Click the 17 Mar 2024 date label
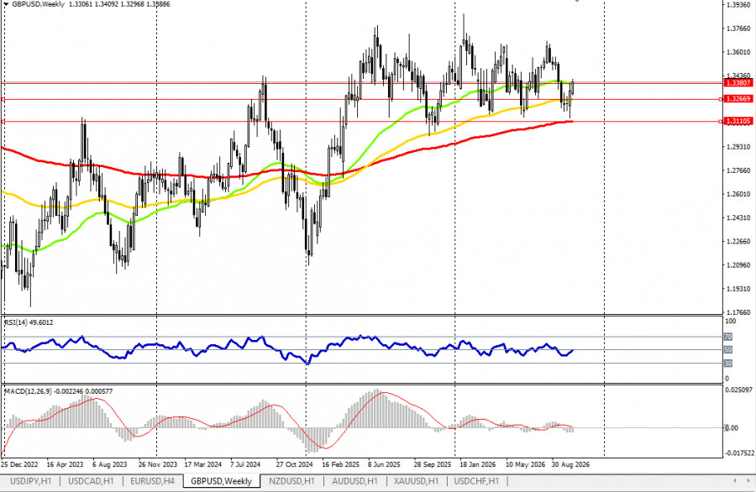The width and height of the screenshot is (756, 492). click(x=203, y=464)
